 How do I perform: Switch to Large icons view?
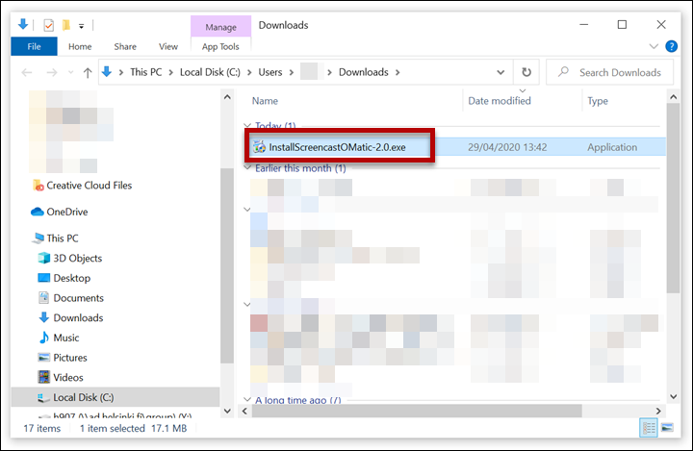coord(667,428)
